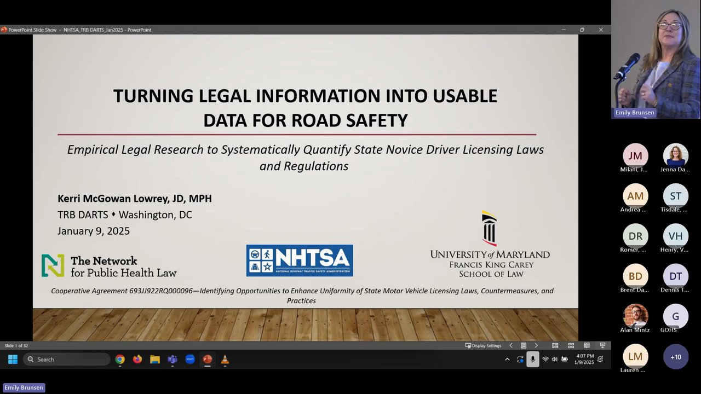Image resolution: width=701 pixels, height=394 pixels.
Task: Click 'January 9, 2025' on the slide
Action: pos(94,231)
